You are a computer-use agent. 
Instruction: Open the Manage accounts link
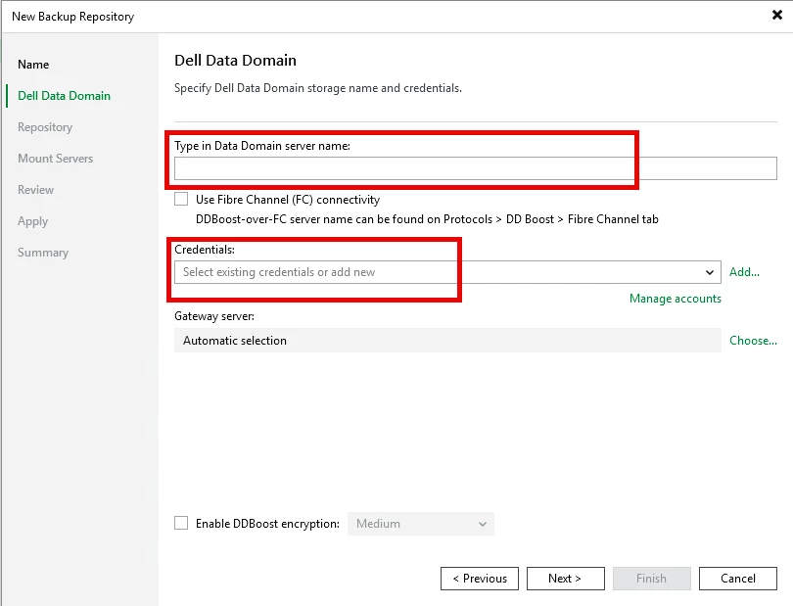pyautogui.click(x=676, y=299)
